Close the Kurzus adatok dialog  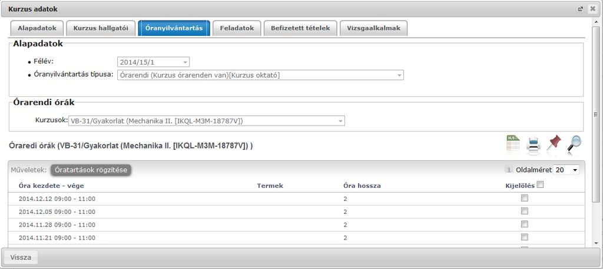pos(592,9)
